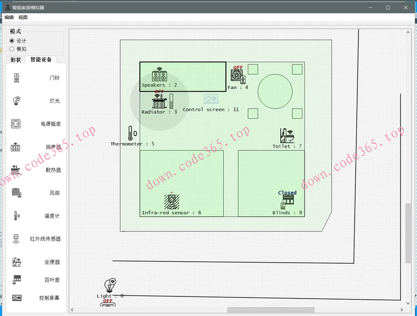Choose the 设计 (design) mode radio button
Viewport: 417px width, 316px height.
tap(12, 41)
